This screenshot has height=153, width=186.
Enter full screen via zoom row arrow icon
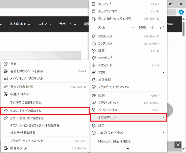[x=162, y=27]
